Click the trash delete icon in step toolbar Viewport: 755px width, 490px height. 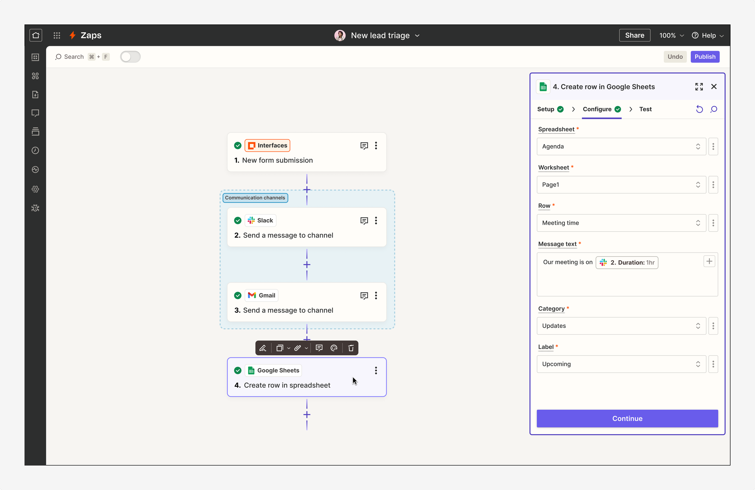[x=351, y=348]
